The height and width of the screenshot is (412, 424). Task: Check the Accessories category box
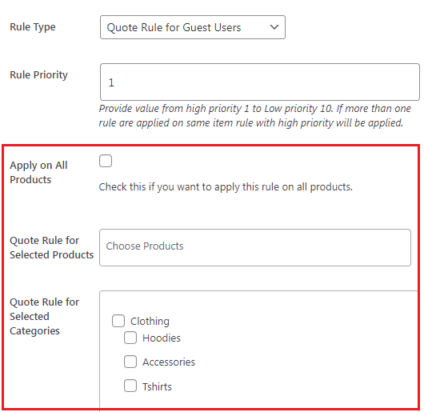130,362
